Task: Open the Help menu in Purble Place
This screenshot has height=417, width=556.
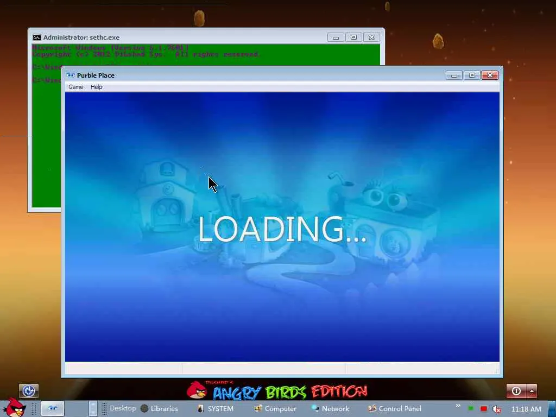Action: tap(97, 87)
